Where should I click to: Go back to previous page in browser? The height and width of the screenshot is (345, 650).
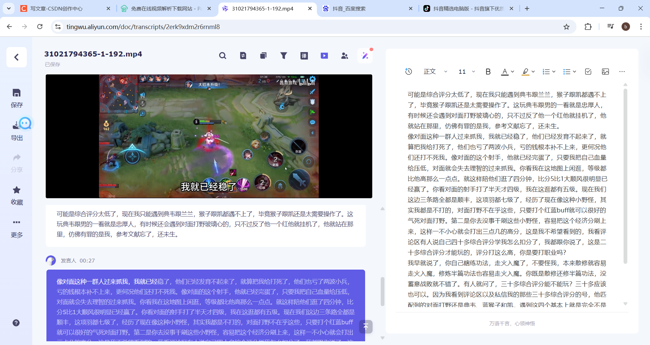point(9,26)
